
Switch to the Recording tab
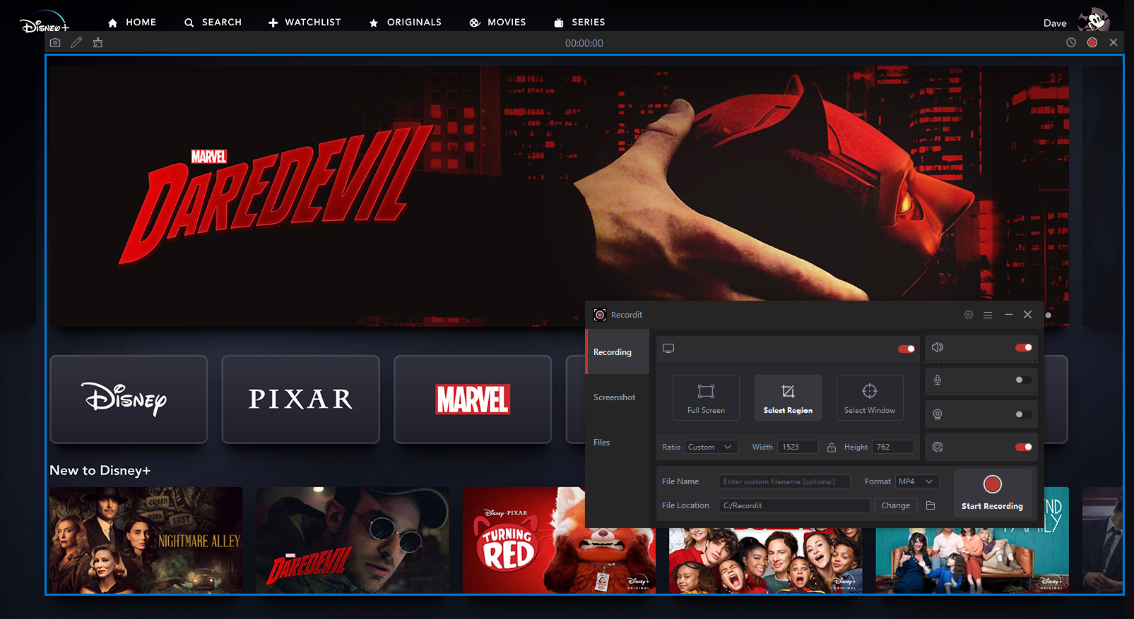[617, 351]
